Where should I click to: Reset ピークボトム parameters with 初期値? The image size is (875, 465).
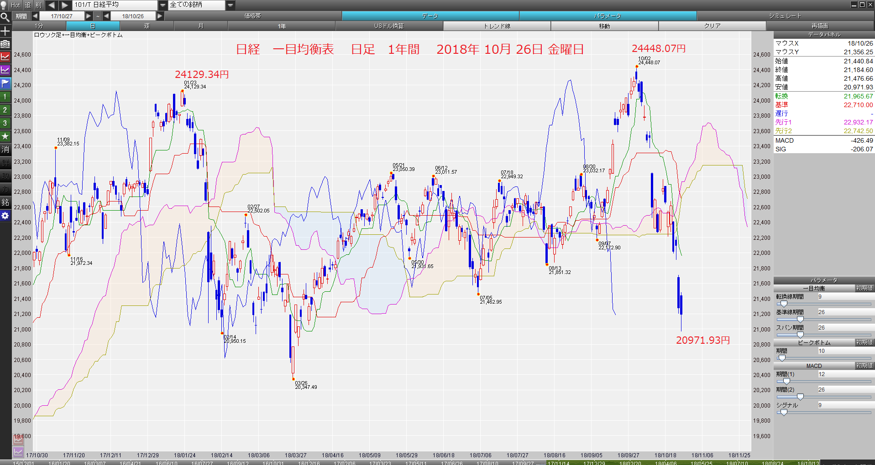pyautogui.click(x=865, y=342)
